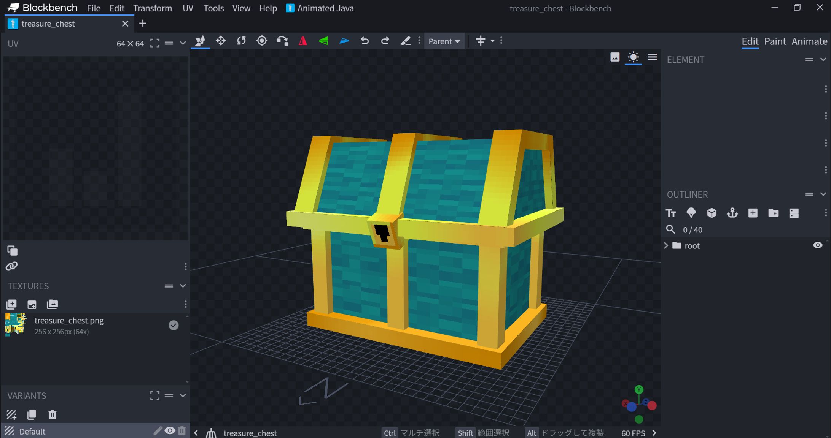This screenshot has width=831, height=438.
Task: Open the Vertex Snap tool
Action: pyautogui.click(x=282, y=41)
